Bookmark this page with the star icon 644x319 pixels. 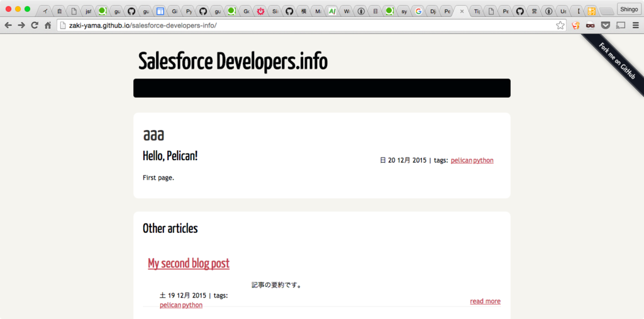(560, 25)
